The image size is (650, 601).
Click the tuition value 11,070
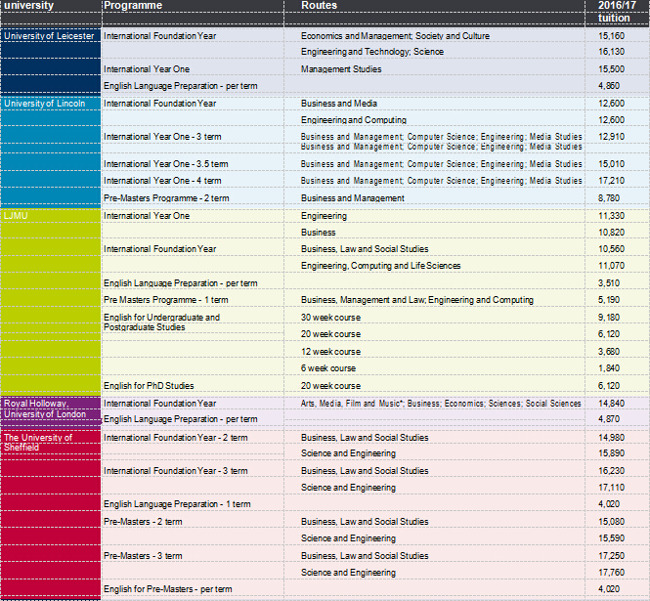click(x=611, y=266)
